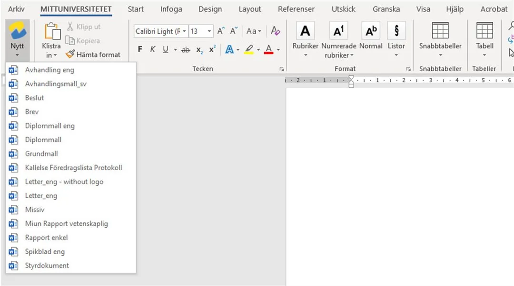Click the Klipp ut button
Image resolution: width=514 pixels, height=286 pixels.
(x=84, y=27)
